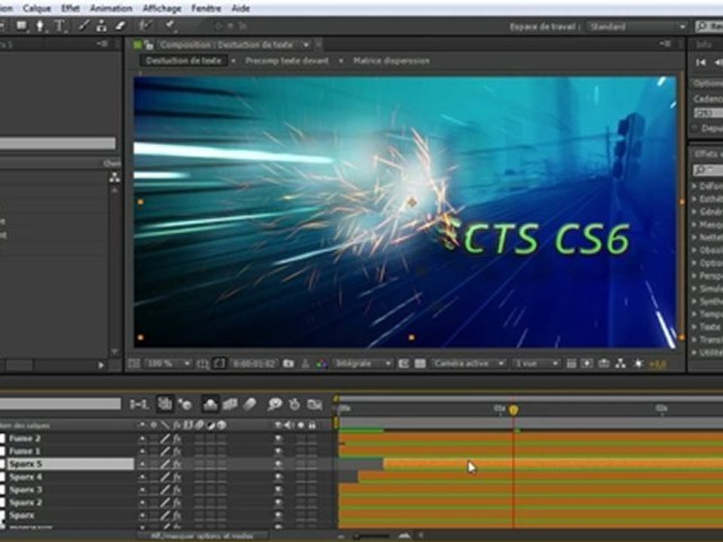Image resolution: width=723 pixels, height=542 pixels.
Task: Open the brainstorm tool in the timeline
Action: point(275,405)
